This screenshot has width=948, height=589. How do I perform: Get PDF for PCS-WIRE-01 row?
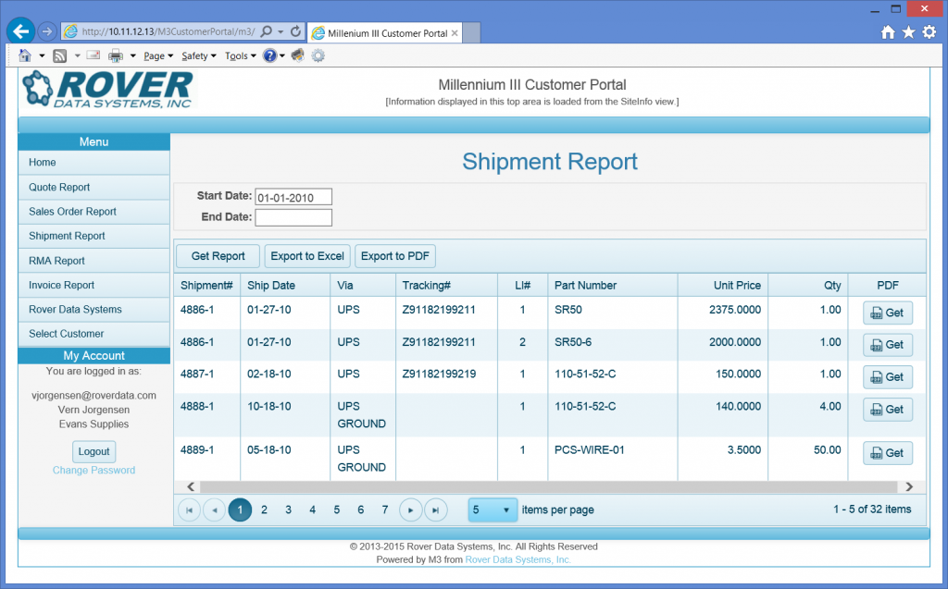pos(888,453)
